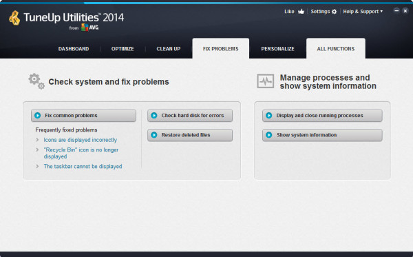Click play icon on Show system information

tap(269, 135)
